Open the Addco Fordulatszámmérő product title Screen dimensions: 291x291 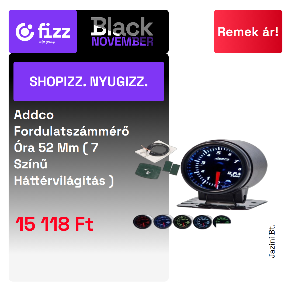coord(71,148)
